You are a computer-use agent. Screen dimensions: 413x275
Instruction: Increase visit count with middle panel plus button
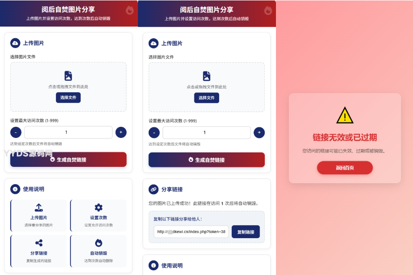259,132
